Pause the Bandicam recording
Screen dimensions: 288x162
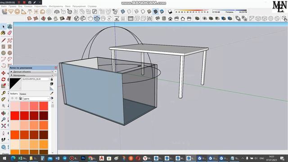(19, 2)
